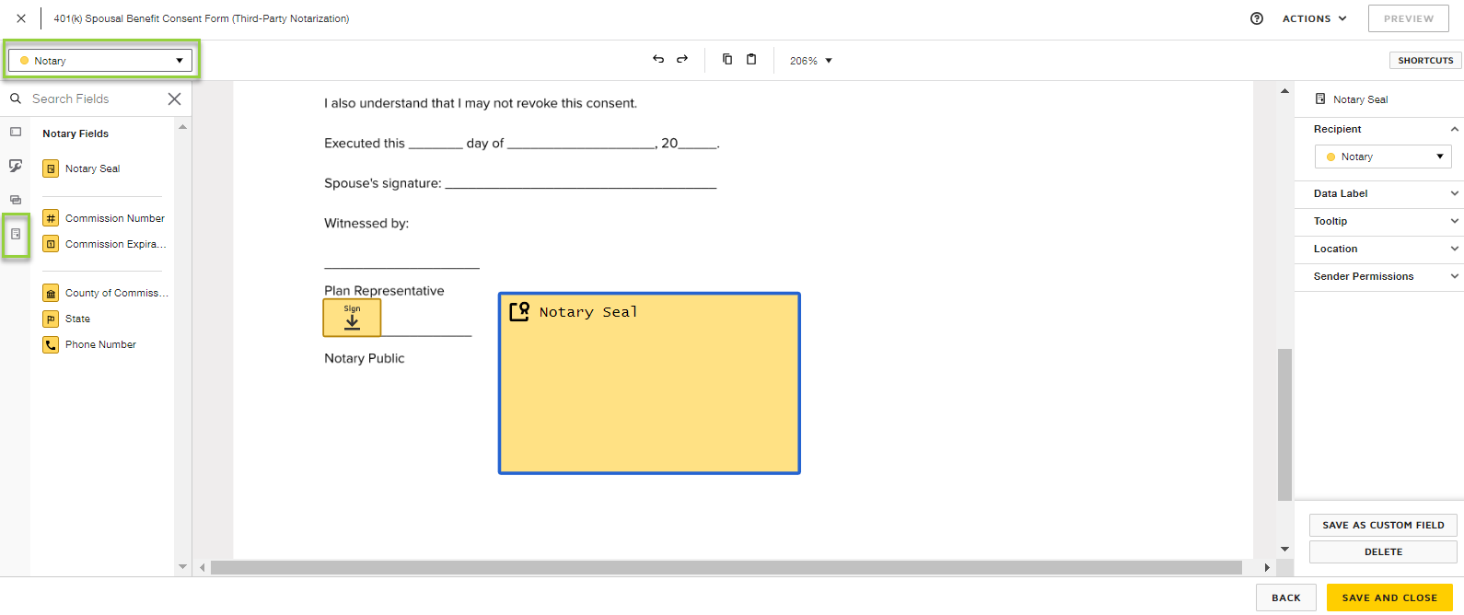Open the Notary Fields palette icon in sidebar
The width and height of the screenshot is (1464, 615).
(x=16, y=234)
